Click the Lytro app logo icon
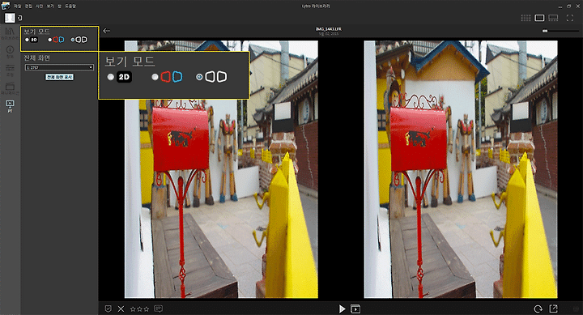The image size is (583, 315). pyautogui.click(x=6, y=6)
